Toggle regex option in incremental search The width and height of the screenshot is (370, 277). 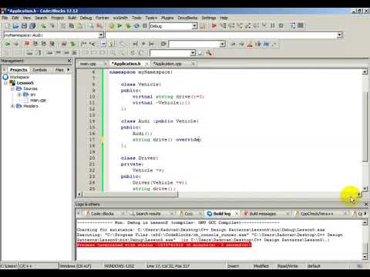pyautogui.click(x=274, y=44)
